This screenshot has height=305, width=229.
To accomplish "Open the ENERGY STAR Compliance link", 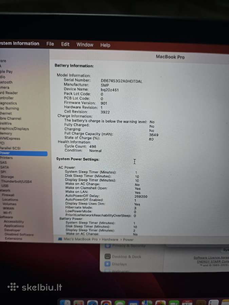I will click(x=213, y=261).
